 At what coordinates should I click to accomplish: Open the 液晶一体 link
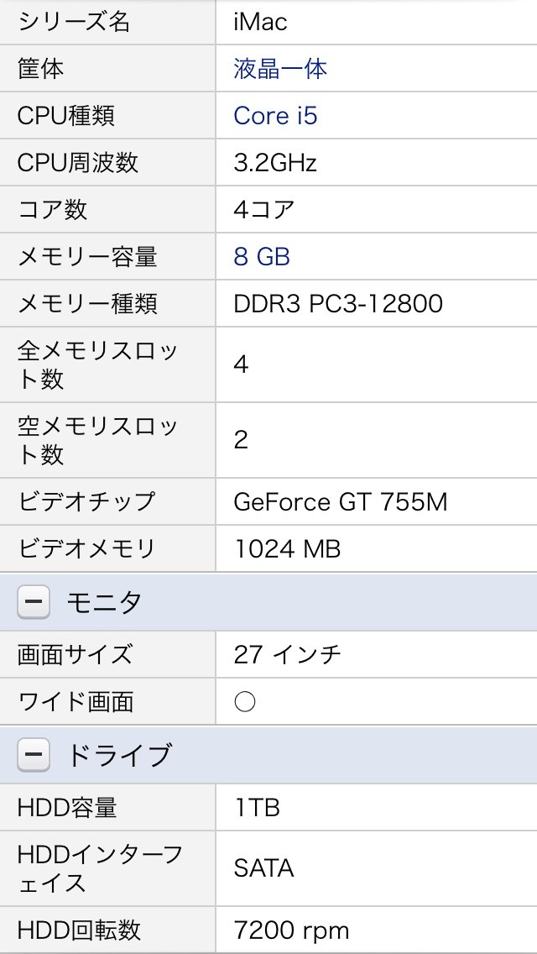point(280,68)
